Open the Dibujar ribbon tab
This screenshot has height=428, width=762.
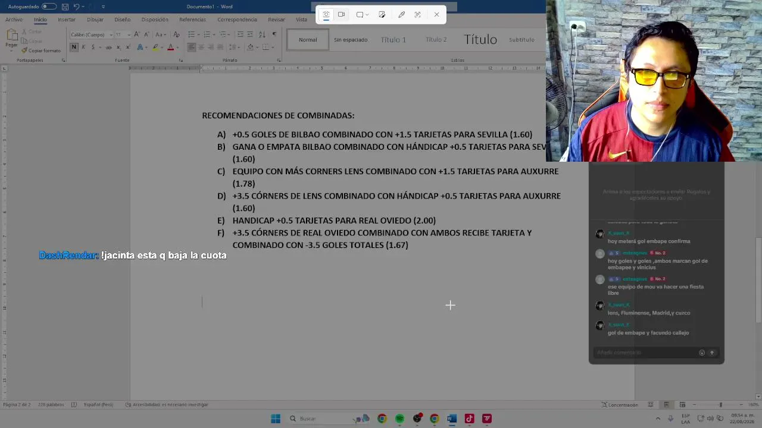click(x=95, y=20)
